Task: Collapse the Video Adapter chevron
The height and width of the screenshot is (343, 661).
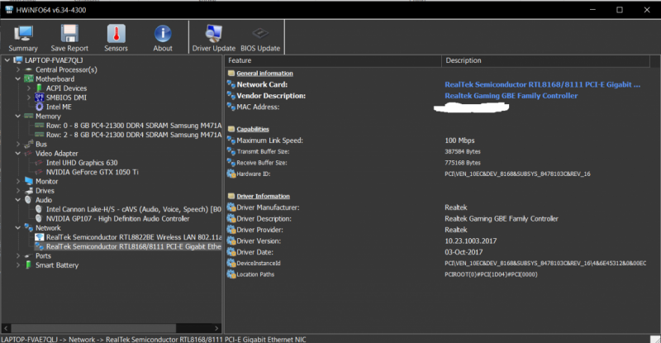Action: 18,153
